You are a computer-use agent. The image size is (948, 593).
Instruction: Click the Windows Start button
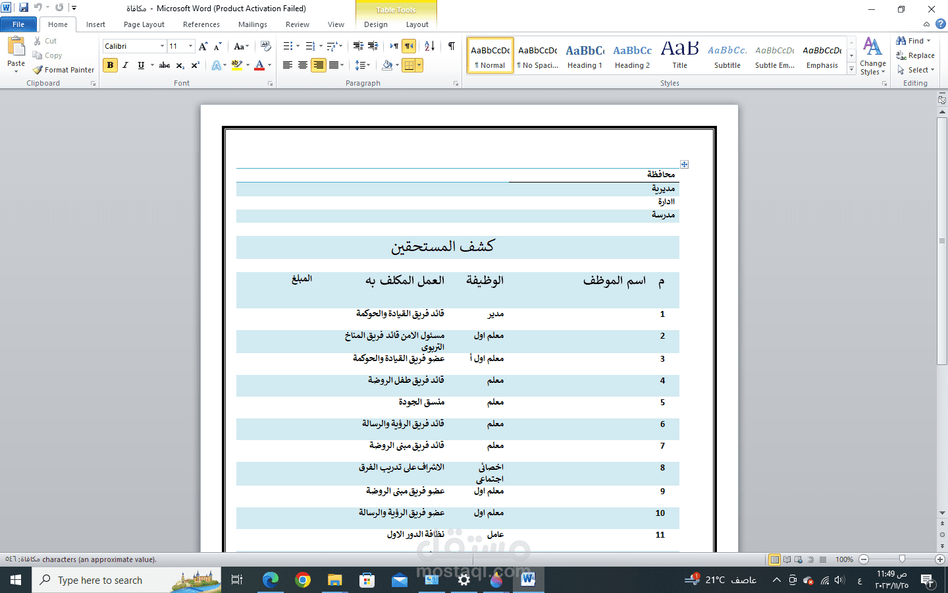16,580
